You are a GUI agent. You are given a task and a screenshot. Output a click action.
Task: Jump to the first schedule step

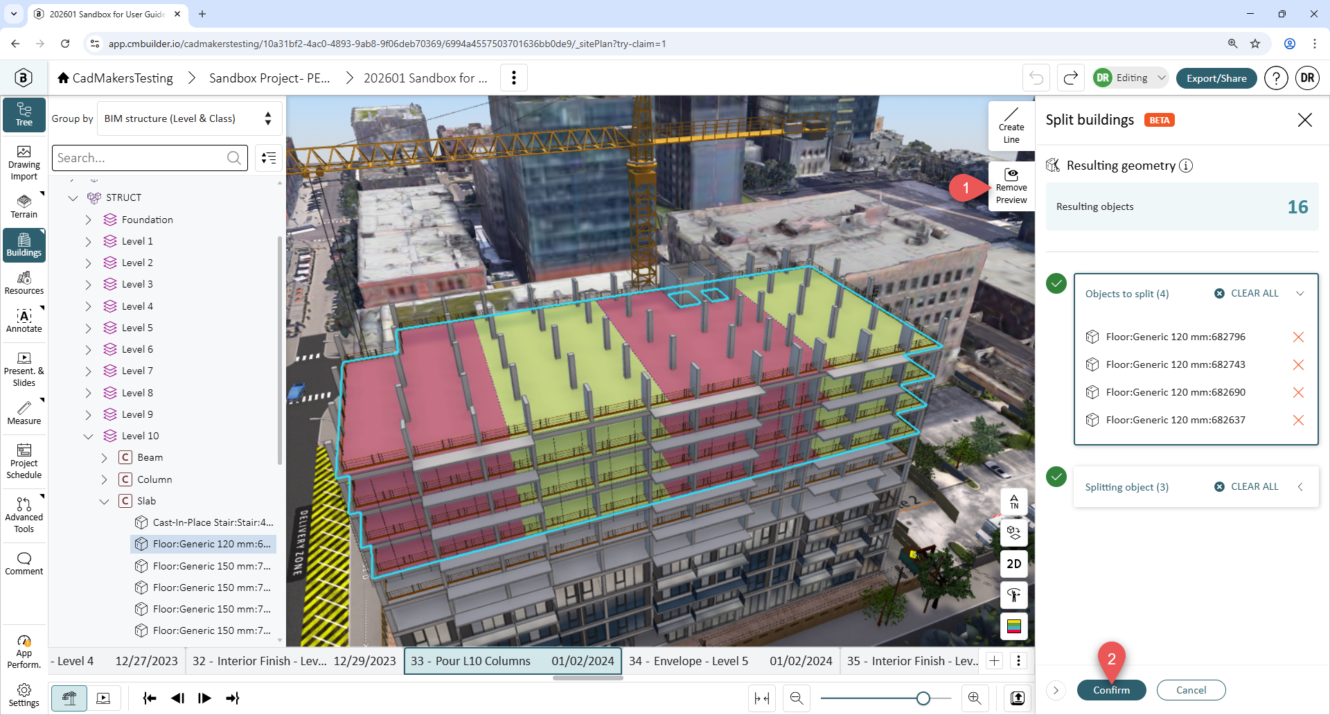[x=149, y=698]
